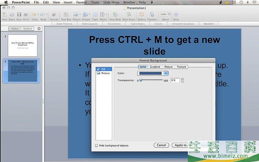This screenshot has height=162, width=259.
Task: Expand the Redo dropdown arrow
Action: [x=47, y=14]
